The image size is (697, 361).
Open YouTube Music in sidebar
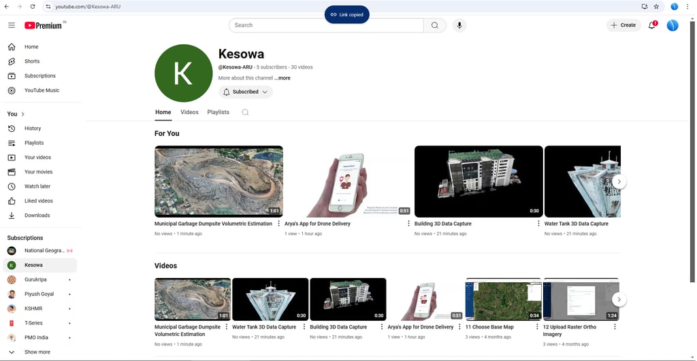tap(42, 90)
